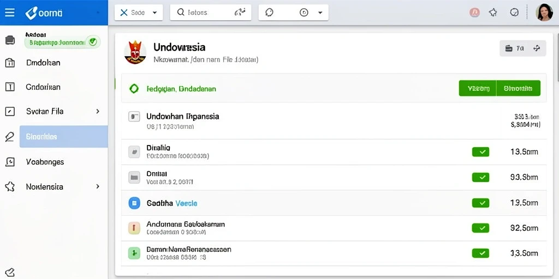Click the green Deman NamaRenanasasan icon

tap(134, 253)
